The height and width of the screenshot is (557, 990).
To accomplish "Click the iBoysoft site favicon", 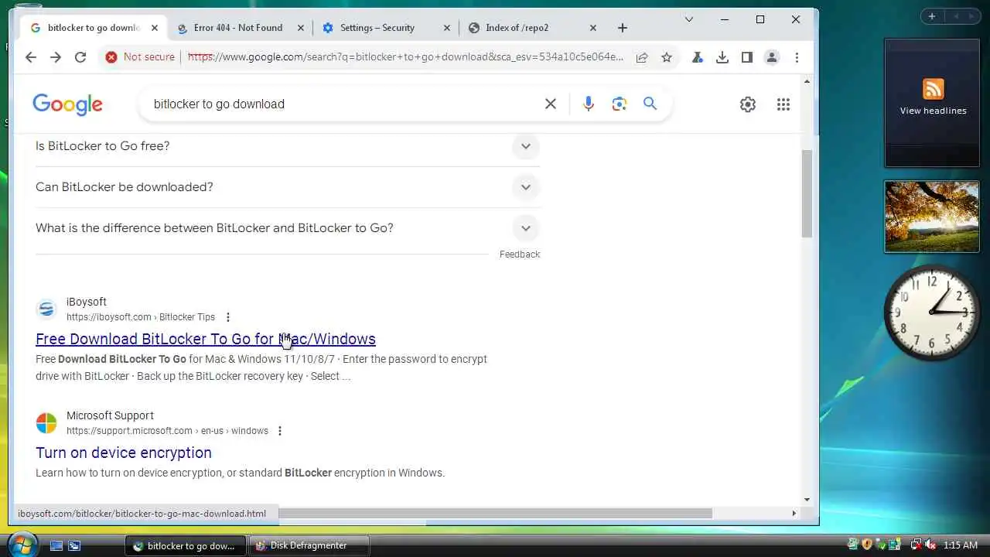I will [x=46, y=309].
